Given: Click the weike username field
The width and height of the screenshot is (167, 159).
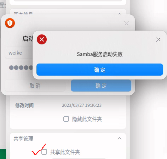Looking at the screenshot, I should 19,53.
